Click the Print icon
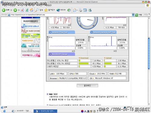This screenshot has width=151, height=113. pos(80,10)
